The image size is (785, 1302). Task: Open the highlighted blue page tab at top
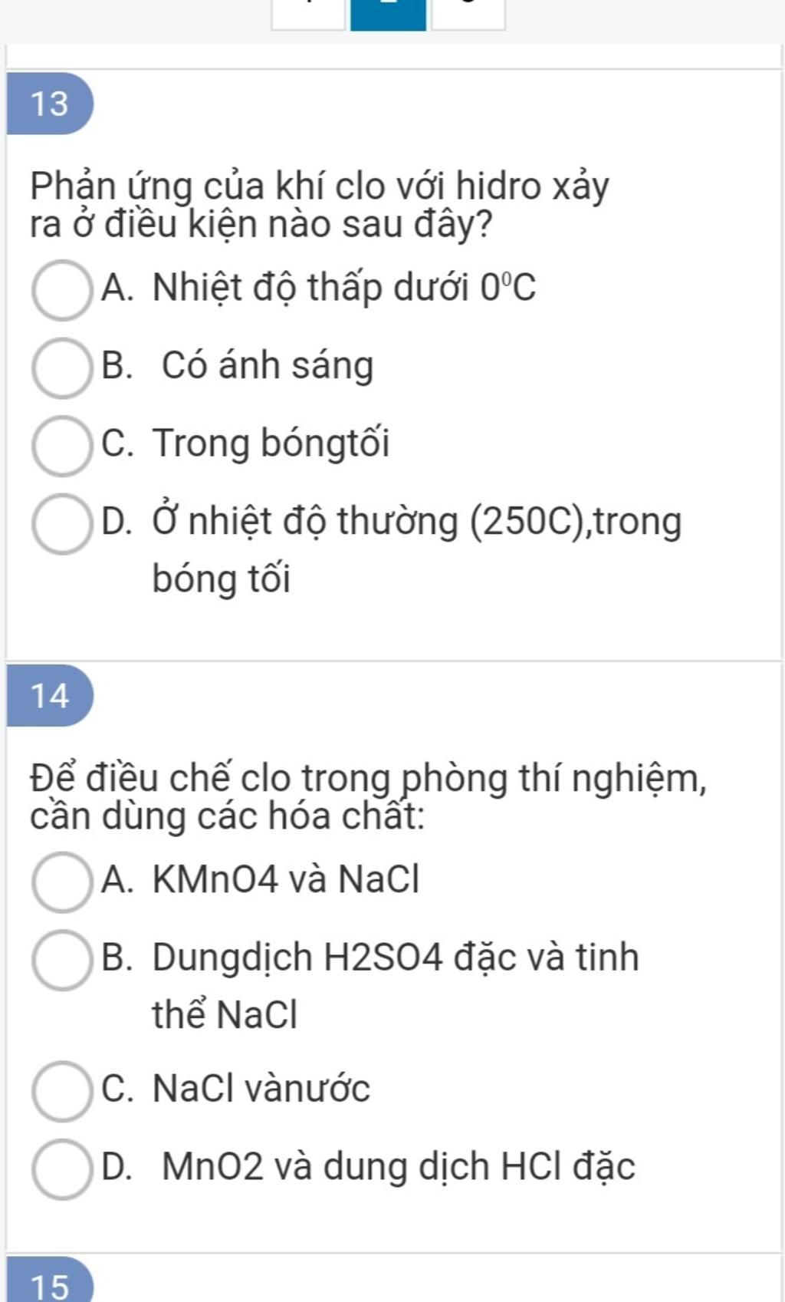pos(388,15)
